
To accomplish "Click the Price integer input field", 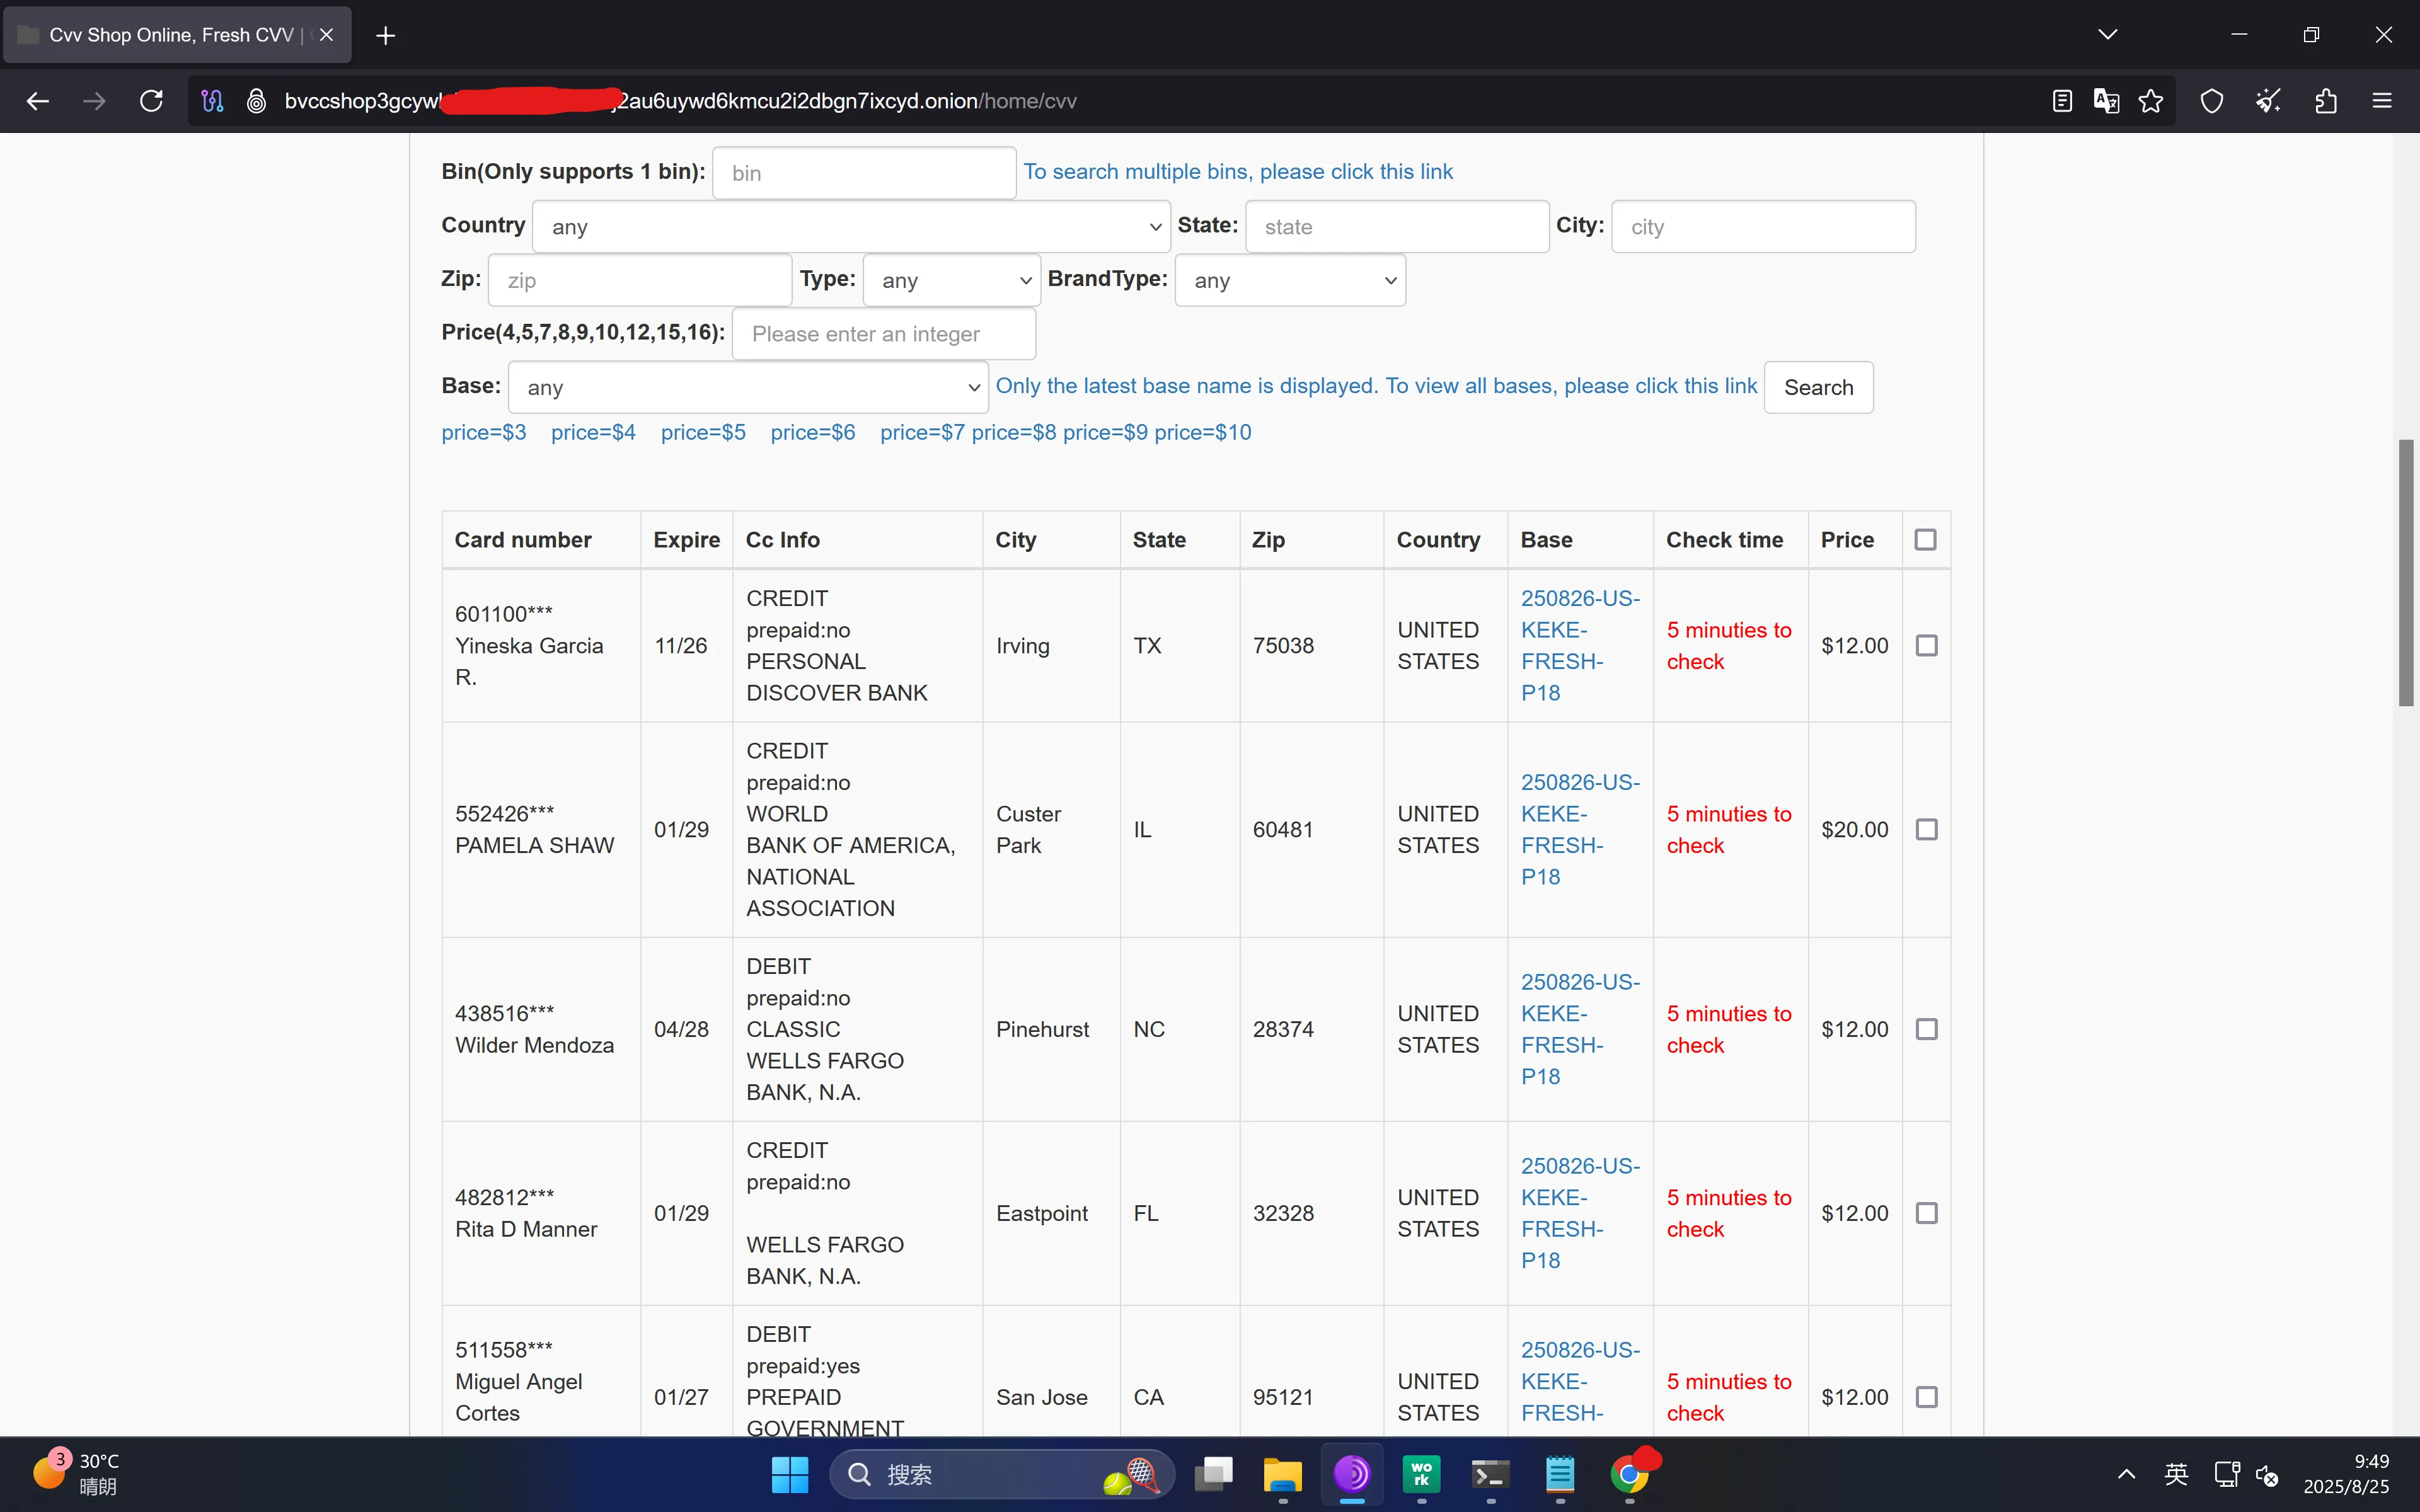I will point(884,334).
